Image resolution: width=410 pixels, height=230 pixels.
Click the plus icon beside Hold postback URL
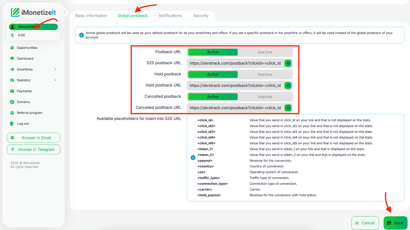(288, 86)
